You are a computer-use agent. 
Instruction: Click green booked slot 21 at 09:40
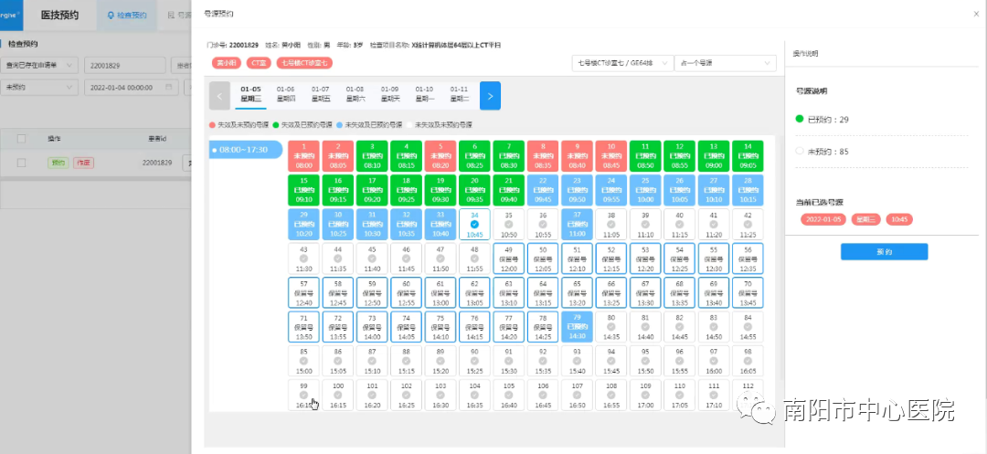coord(509,190)
